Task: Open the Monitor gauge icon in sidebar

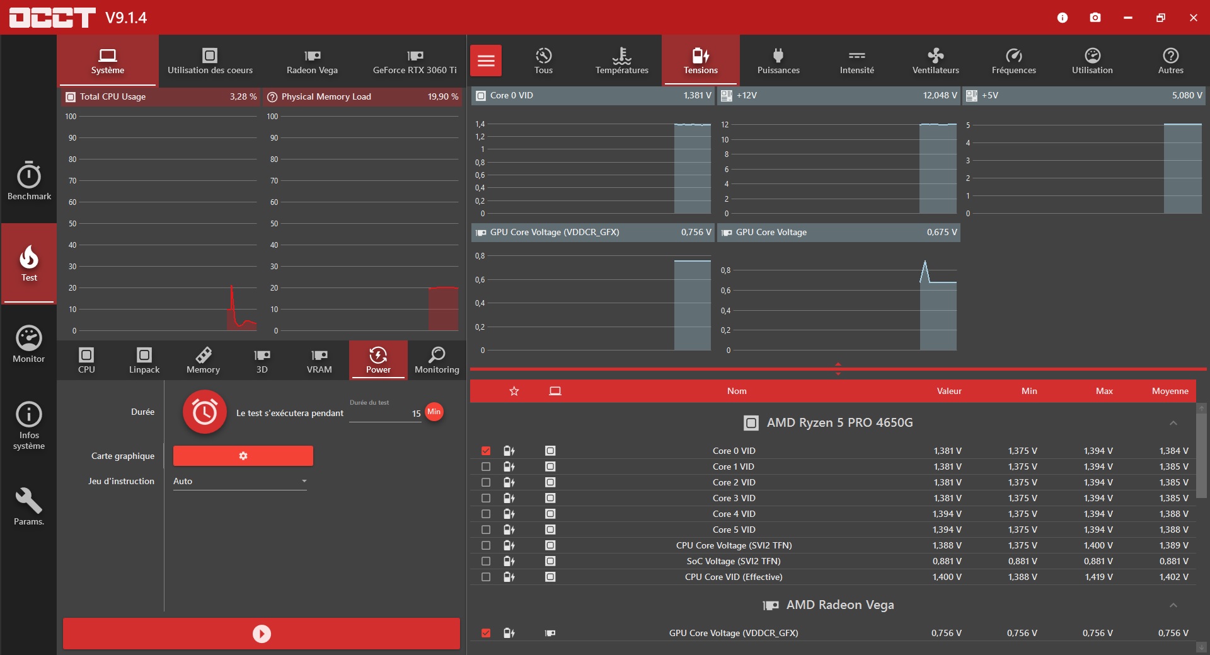Action: pos(29,344)
